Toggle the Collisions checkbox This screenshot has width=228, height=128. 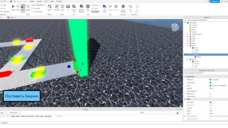click(32, 9)
